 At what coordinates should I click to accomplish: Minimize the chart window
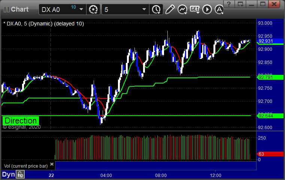[x=252, y=4]
